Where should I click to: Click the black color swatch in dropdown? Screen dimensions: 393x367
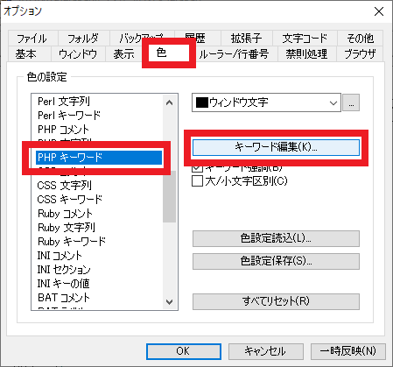click(201, 102)
